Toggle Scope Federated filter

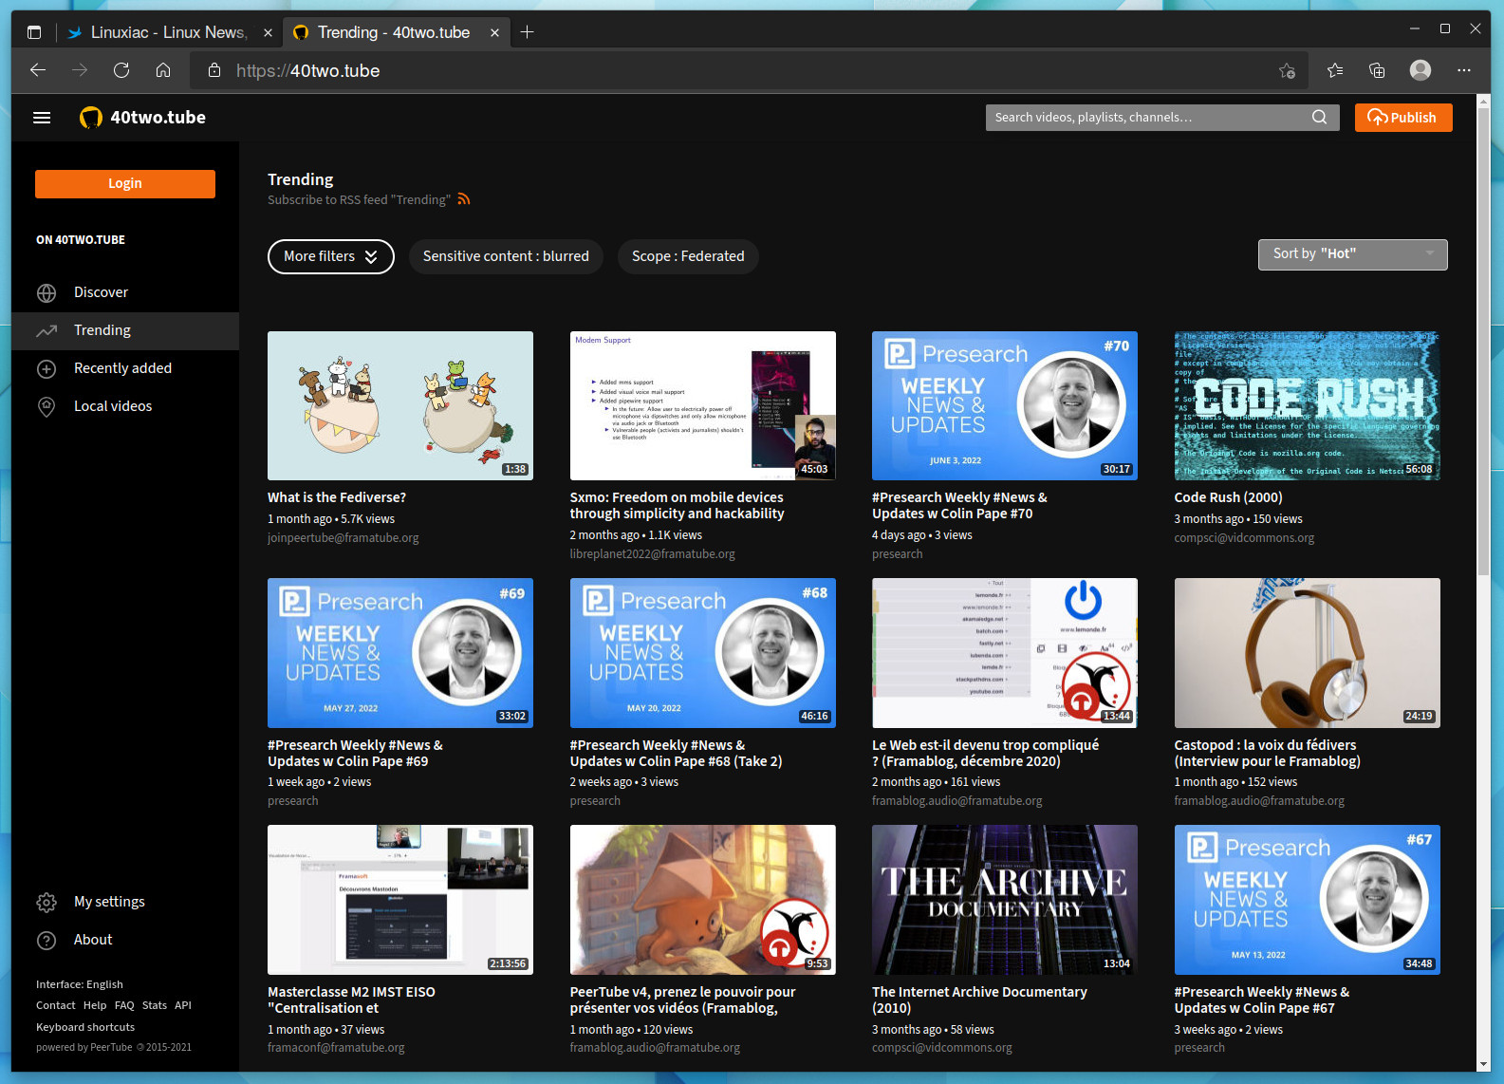pos(688,257)
